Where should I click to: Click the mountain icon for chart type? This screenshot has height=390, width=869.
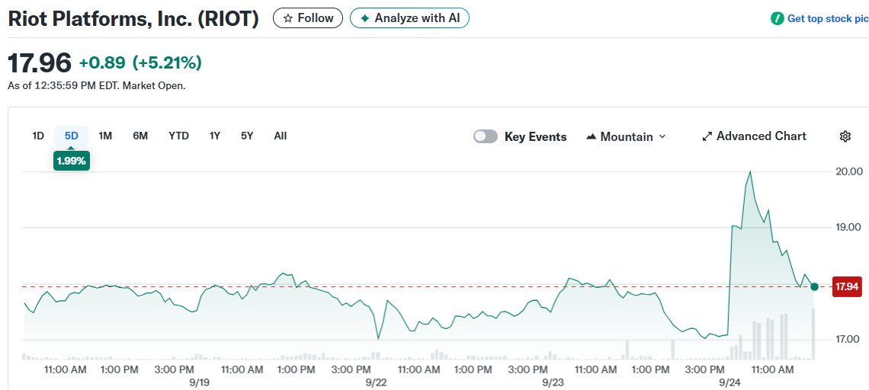pos(591,136)
